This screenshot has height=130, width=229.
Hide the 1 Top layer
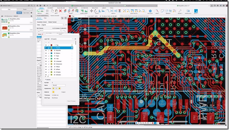click(46, 45)
